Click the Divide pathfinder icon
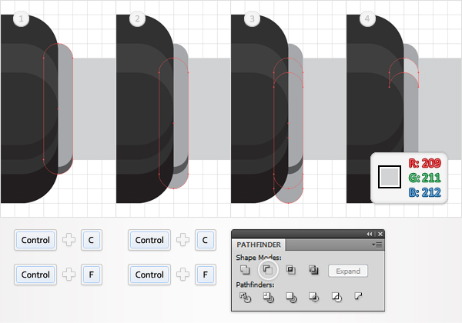The width and height of the screenshot is (462, 323). 245,297
